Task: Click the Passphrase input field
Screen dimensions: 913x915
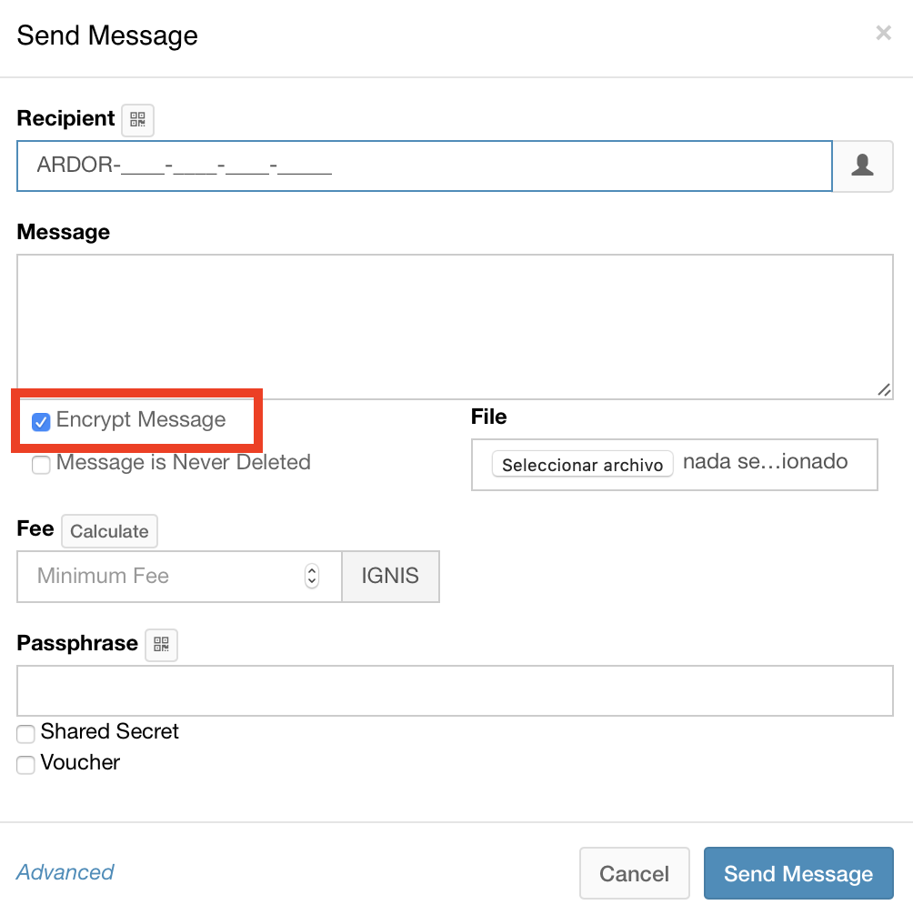Action: click(x=455, y=690)
